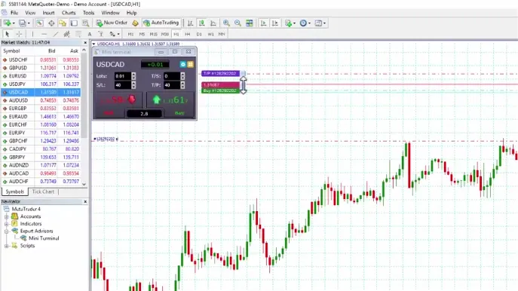
Task: Switch timeframe to D1
Action: 199,34
